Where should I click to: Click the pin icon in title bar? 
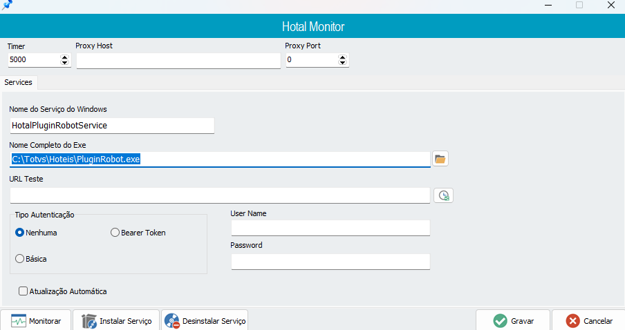[7, 5]
